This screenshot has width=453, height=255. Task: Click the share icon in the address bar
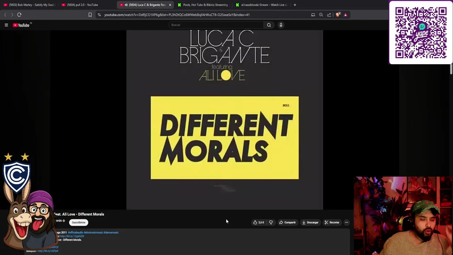click(329, 15)
